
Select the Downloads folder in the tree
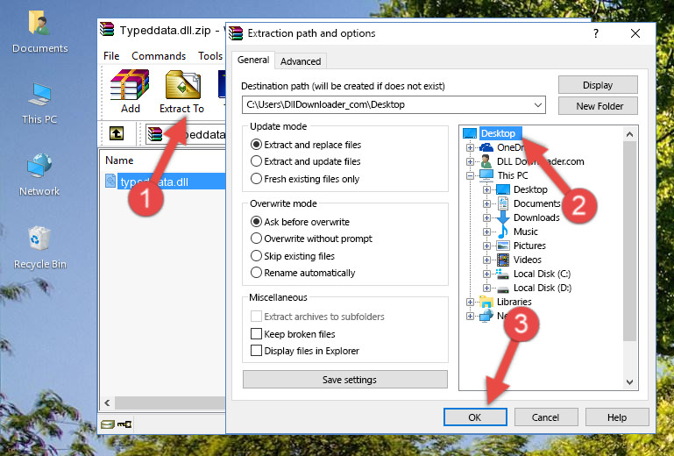click(x=536, y=217)
